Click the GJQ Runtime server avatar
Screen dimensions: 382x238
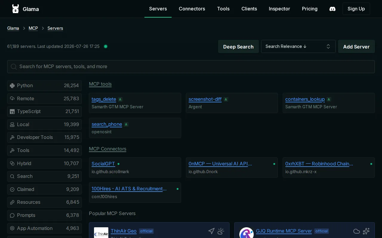pyautogui.click(x=247, y=233)
